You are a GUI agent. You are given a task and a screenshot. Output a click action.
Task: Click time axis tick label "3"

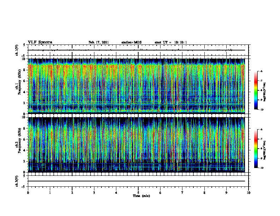click(x=94, y=193)
